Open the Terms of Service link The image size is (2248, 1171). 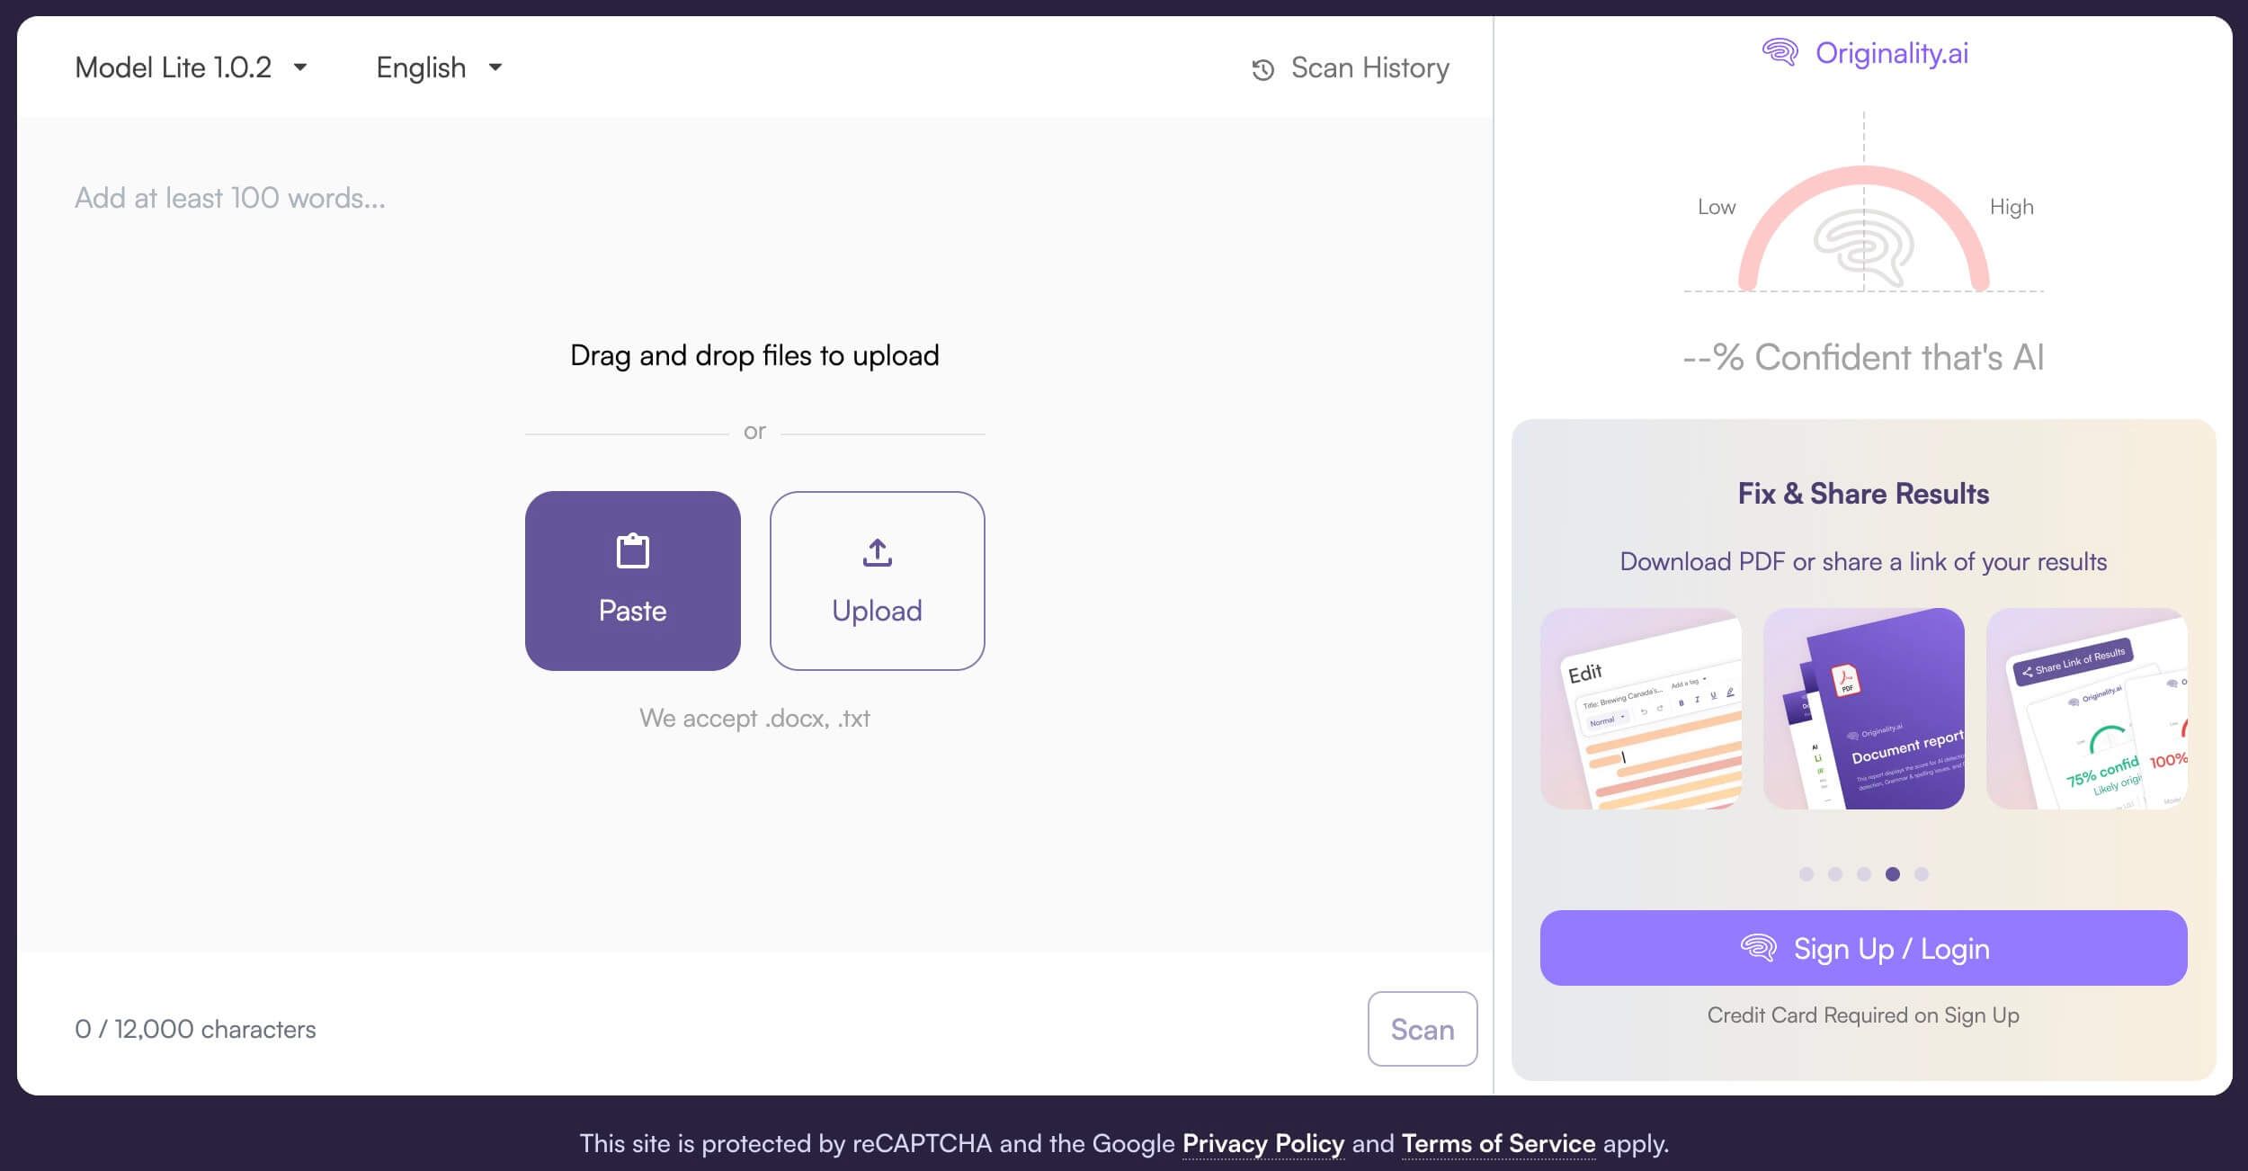tap(1498, 1143)
